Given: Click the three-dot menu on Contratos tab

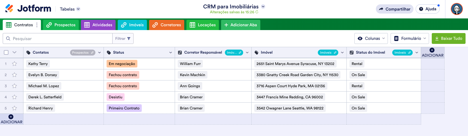Looking at the screenshot, I should (37, 25).
